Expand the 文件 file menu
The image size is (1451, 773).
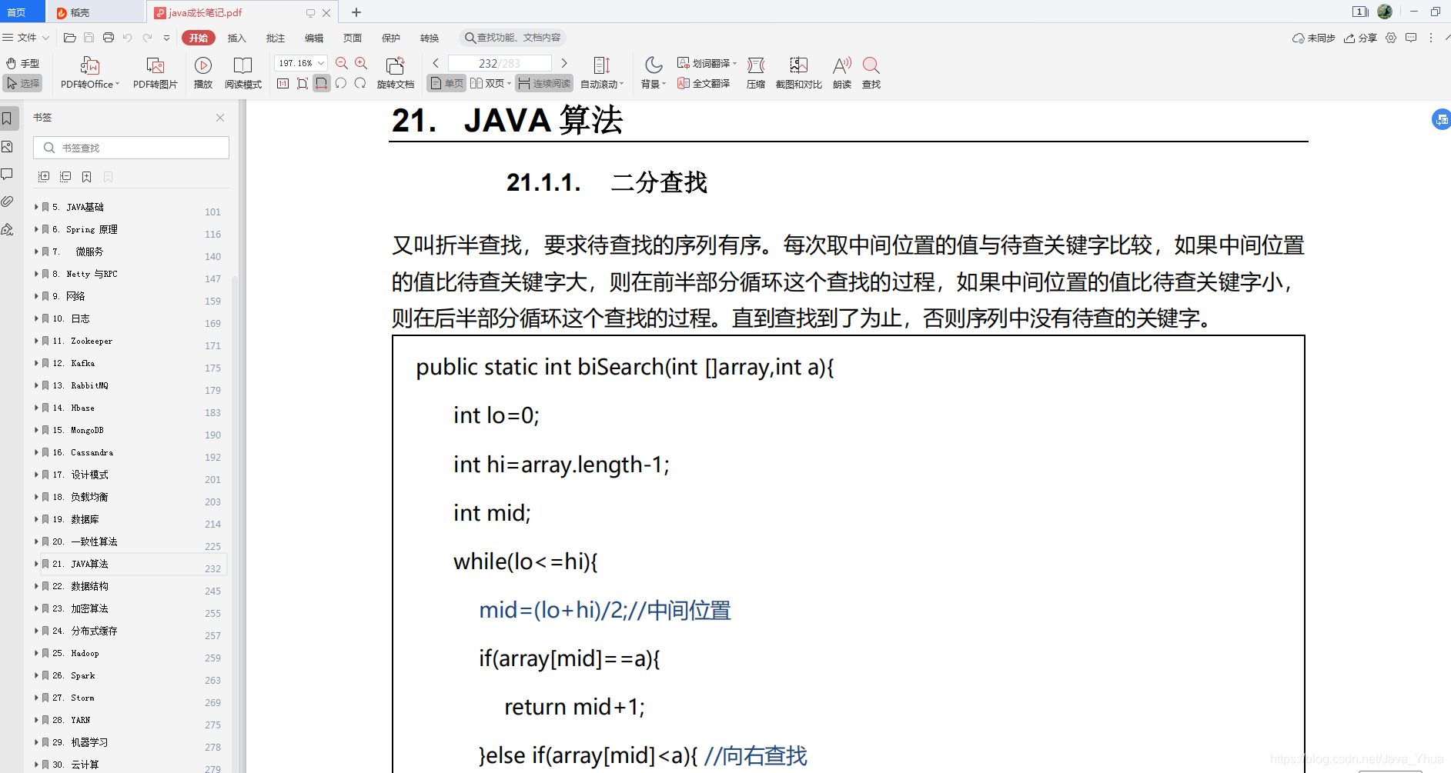(x=25, y=38)
